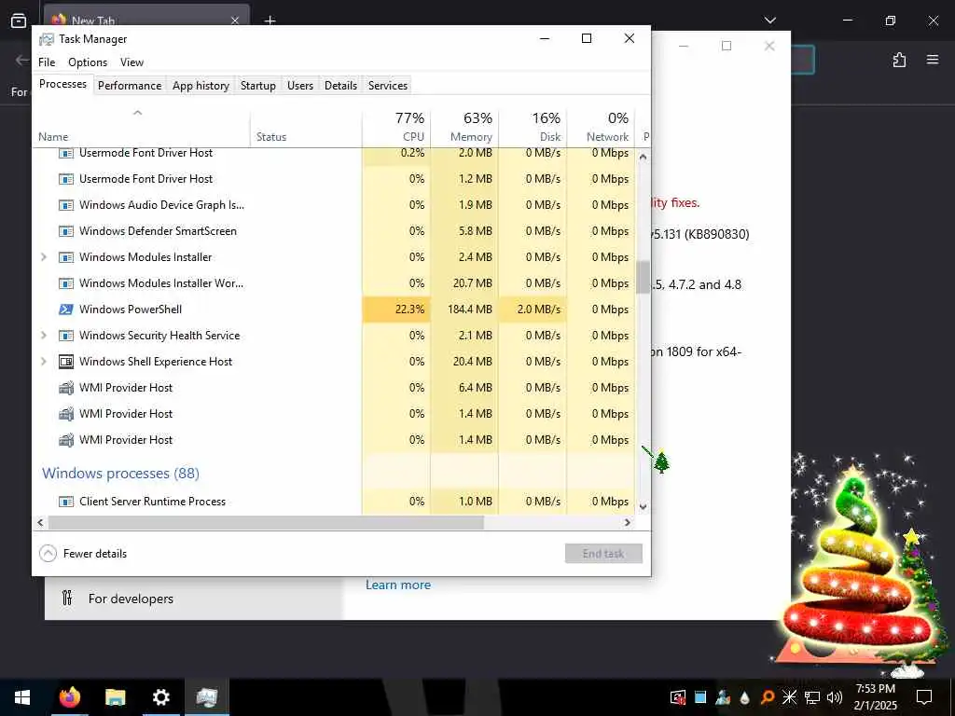Click the Windows Security Health Service icon

[66, 336]
